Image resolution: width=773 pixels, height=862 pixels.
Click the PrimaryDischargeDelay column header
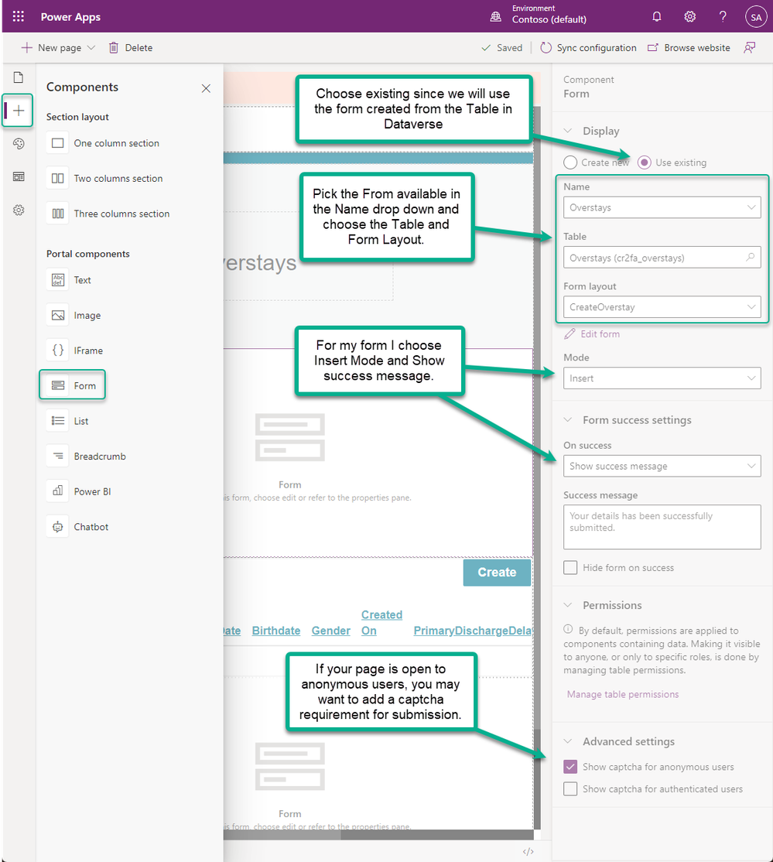click(473, 631)
